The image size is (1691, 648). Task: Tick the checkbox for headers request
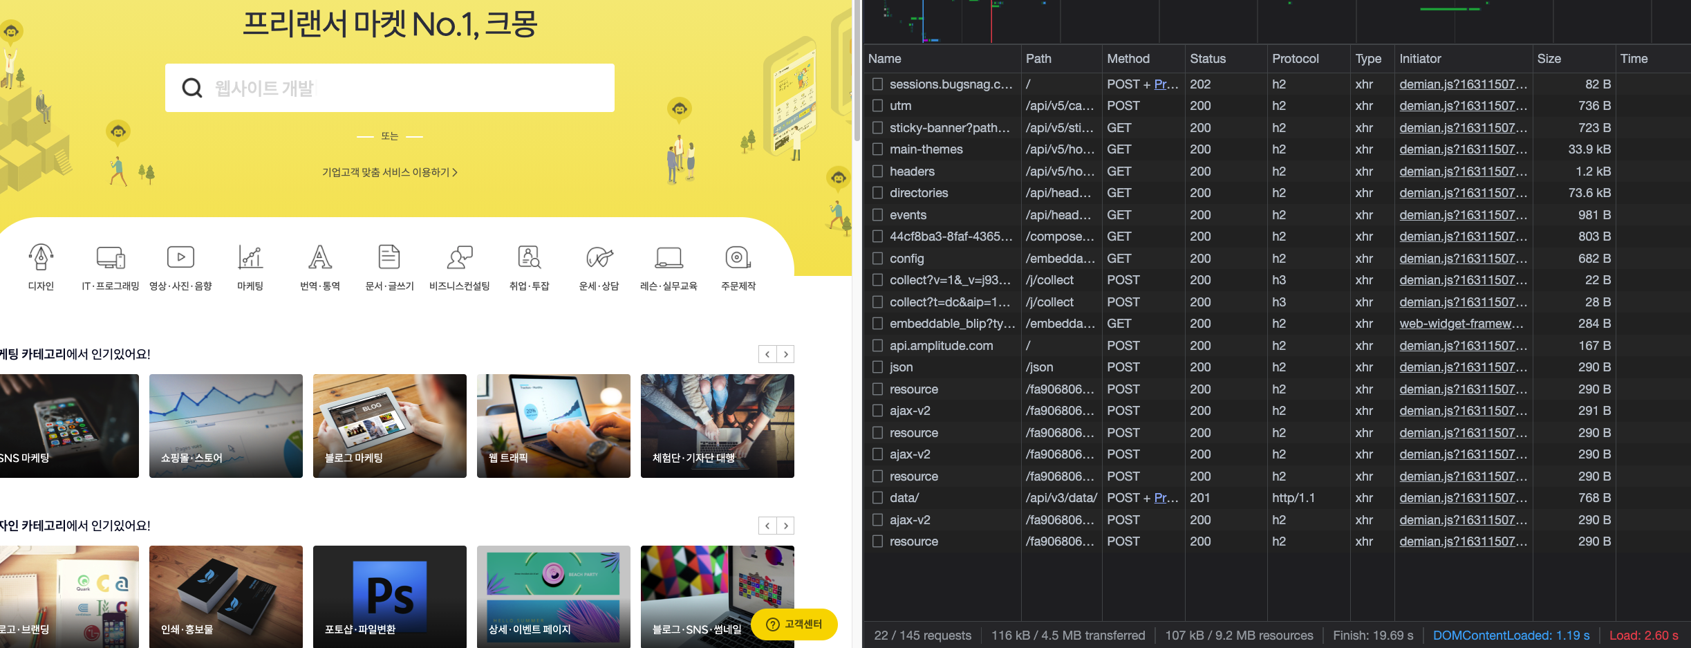click(x=877, y=171)
